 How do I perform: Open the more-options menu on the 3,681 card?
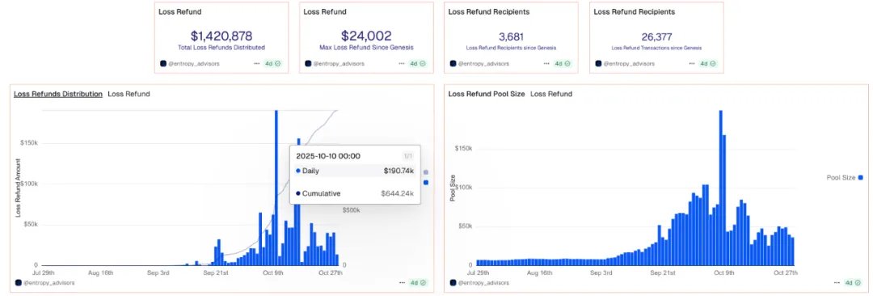546,64
